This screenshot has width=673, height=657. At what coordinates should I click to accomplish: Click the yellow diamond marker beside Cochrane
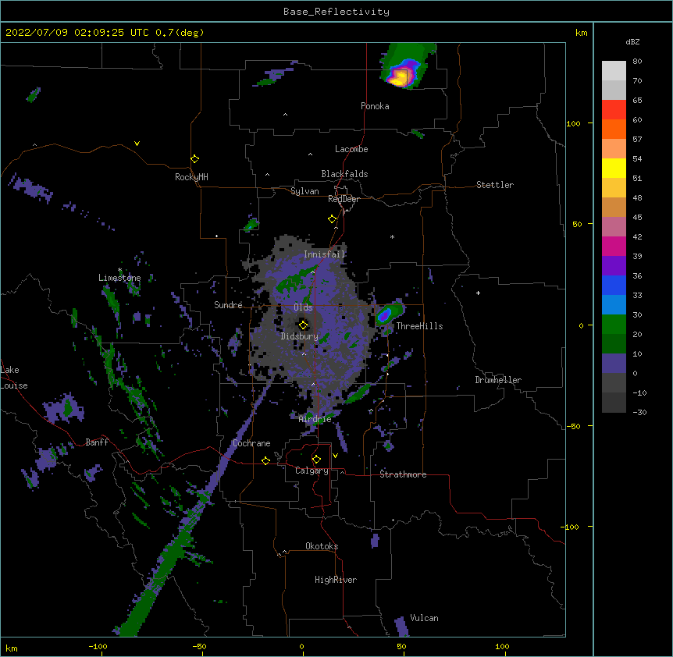[x=265, y=460]
